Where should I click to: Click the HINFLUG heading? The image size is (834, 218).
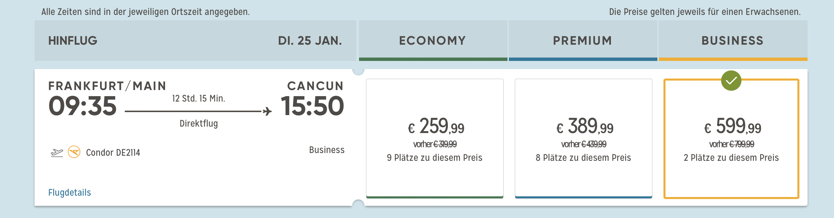point(73,41)
